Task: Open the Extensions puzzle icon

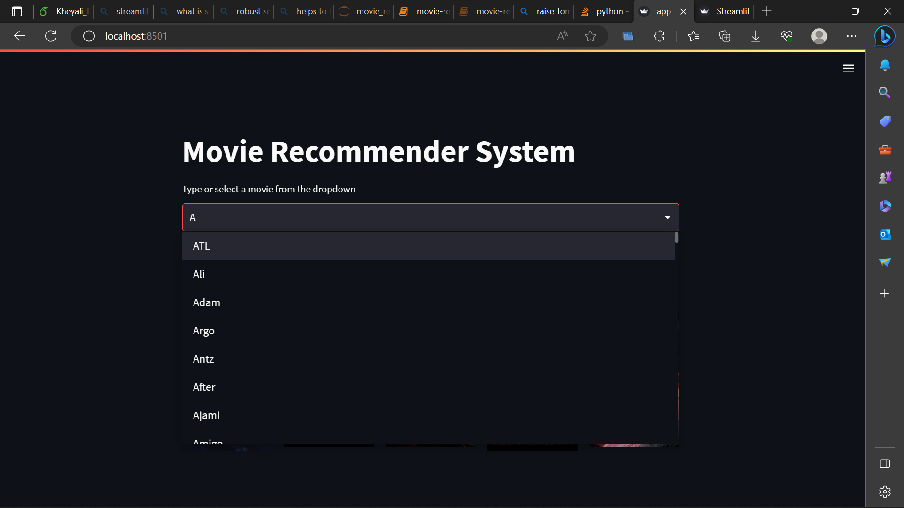Action: pos(659,36)
